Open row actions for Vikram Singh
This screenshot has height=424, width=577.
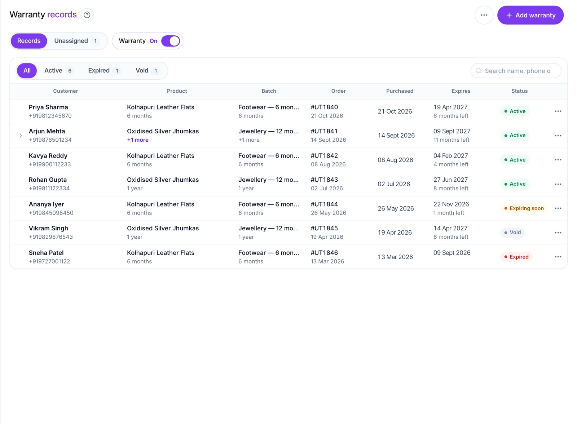(558, 233)
